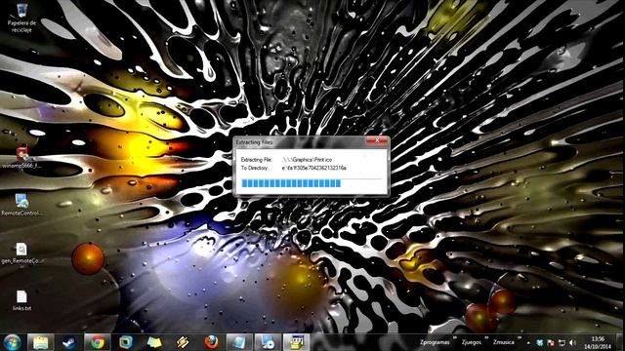This screenshot has height=351, width=625.
Task: Open Google Chrome from the taskbar
Action: (98, 342)
